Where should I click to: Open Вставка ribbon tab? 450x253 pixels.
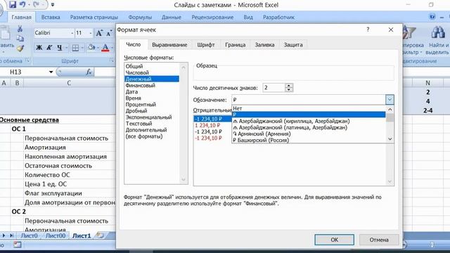[51, 17]
